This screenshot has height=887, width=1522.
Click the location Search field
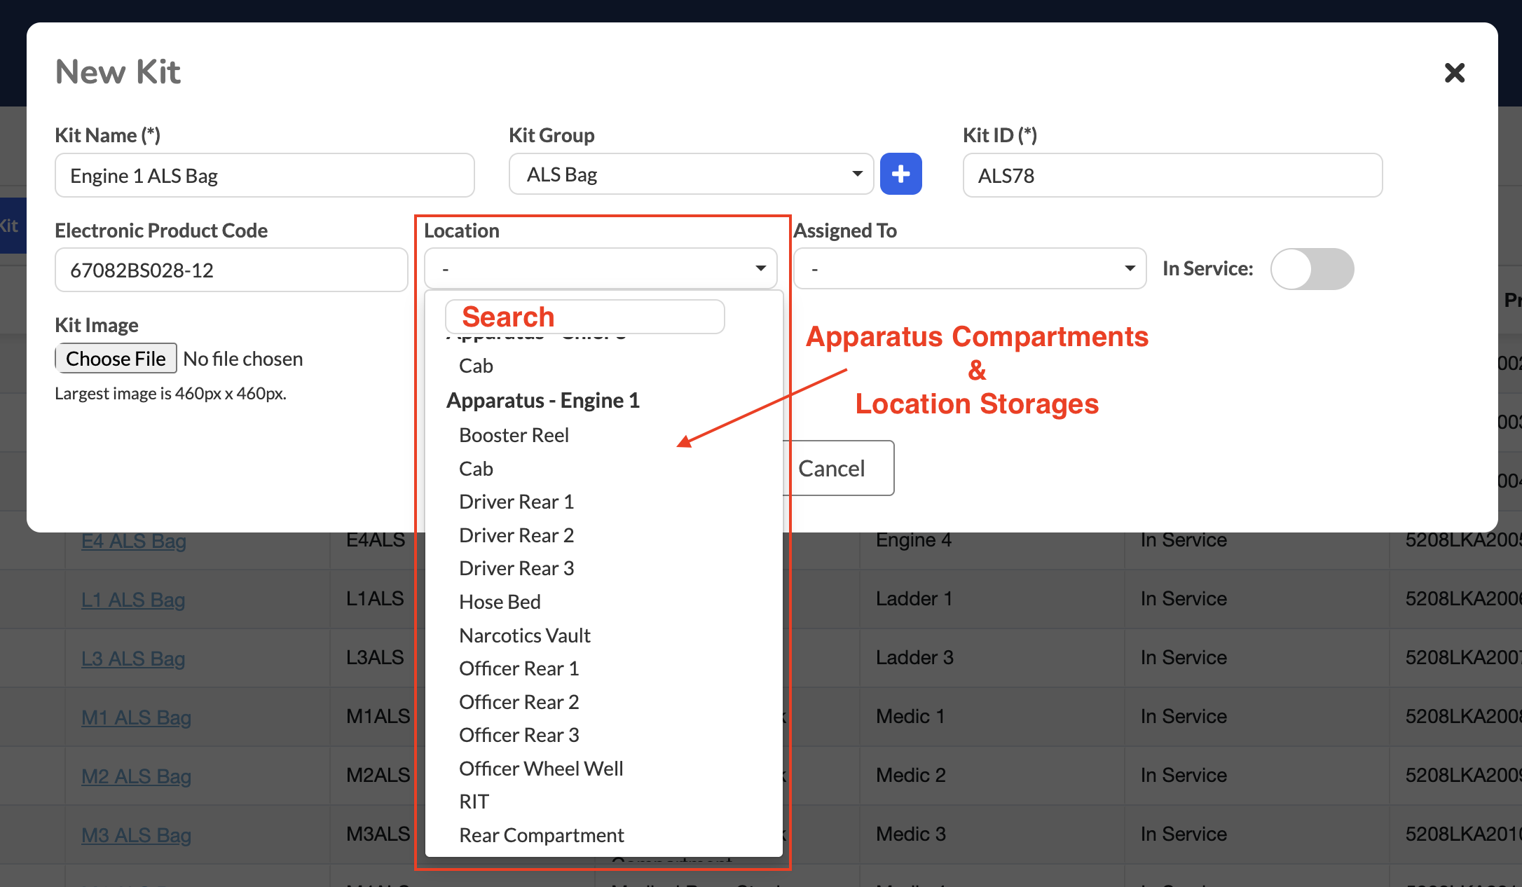(x=585, y=317)
